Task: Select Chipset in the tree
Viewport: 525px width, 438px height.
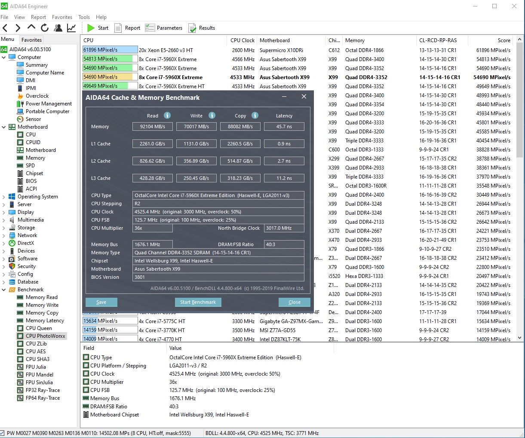Action: click(34, 173)
